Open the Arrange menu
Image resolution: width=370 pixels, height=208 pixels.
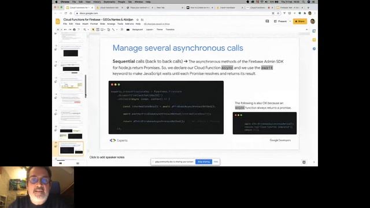(x=111, y=24)
